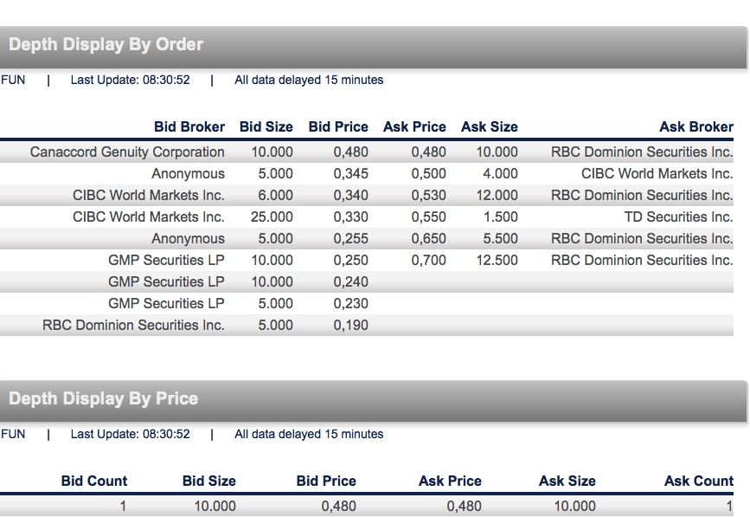Click the 25.000 bid size cell
The height and width of the screenshot is (517, 750).
tap(272, 217)
